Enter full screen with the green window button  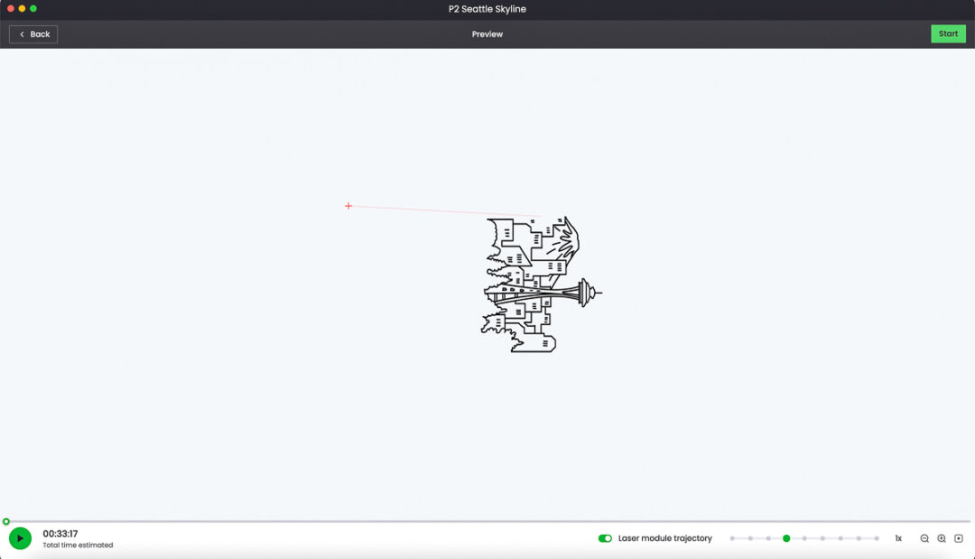[33, 8]
